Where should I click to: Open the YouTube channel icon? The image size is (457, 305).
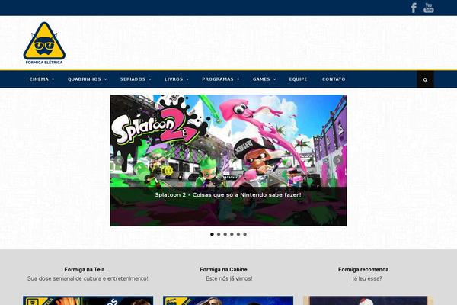(x=428, y=8)
